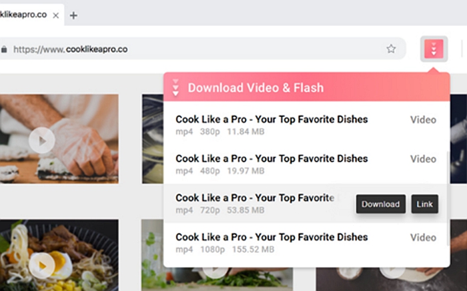The height and width of the screenshot is (291, 467).
Task: Select the 1080p 155.52 MB video entry
Action: point(306,243)
